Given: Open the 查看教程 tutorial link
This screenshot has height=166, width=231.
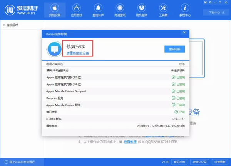Looking at the screenshot, I should pos(130,142).
